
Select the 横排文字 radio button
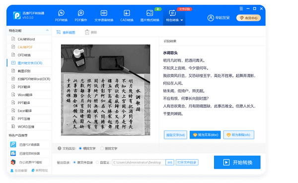click(x=80, y=148)
